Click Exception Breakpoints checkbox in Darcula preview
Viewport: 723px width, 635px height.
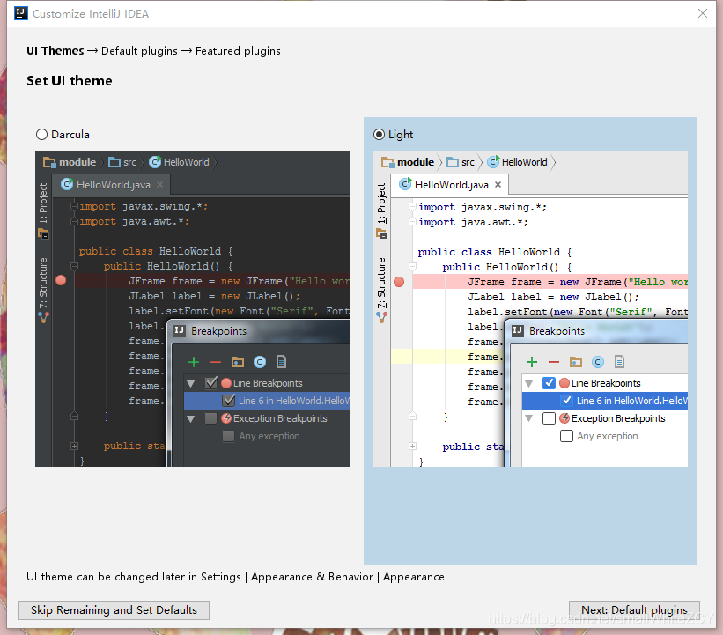point(210,418)
